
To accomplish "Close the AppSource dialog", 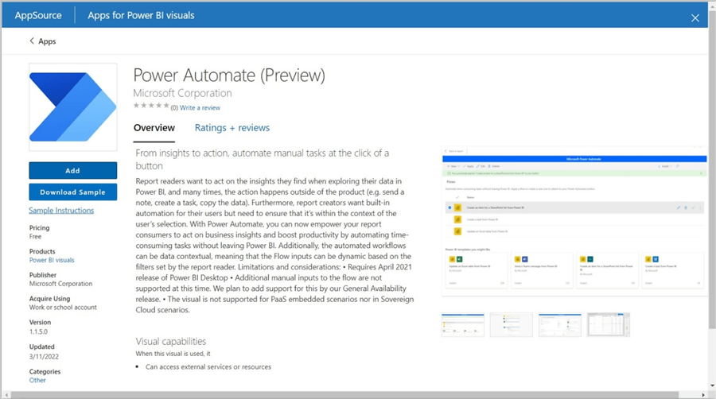I will 695,17.
